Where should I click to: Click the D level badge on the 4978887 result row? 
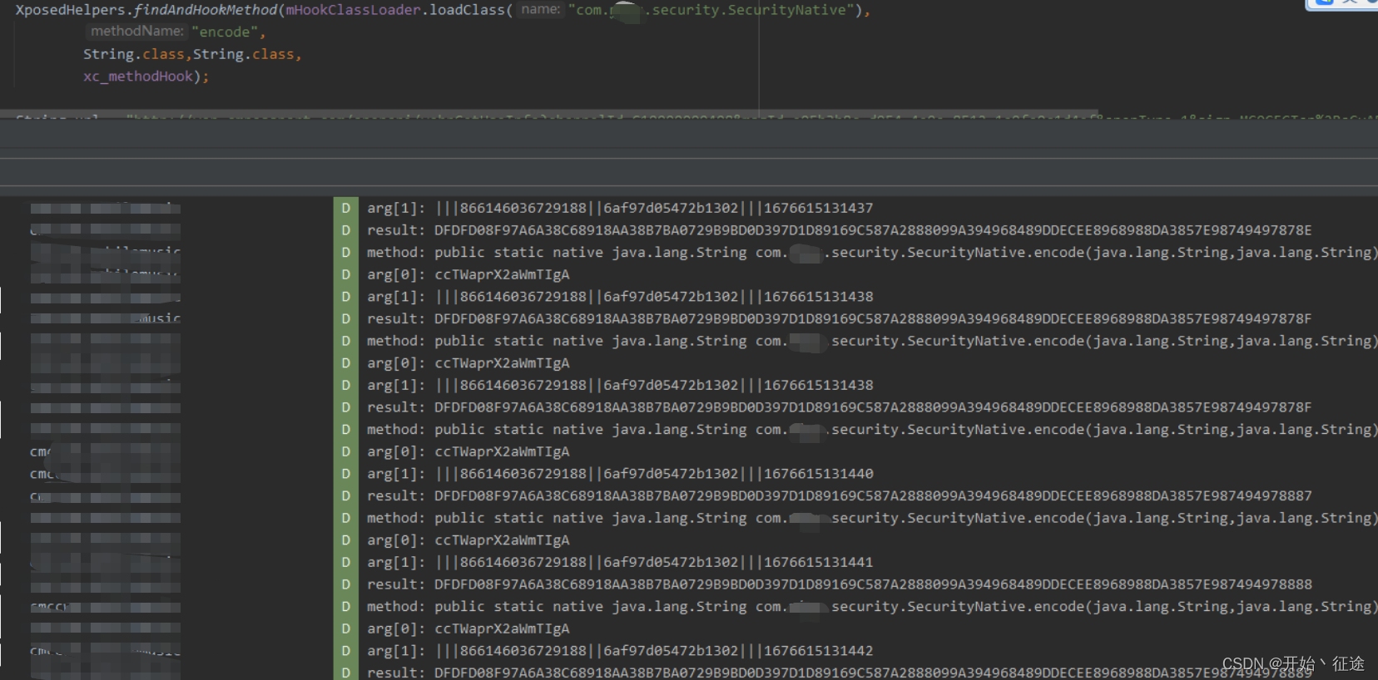345,496
